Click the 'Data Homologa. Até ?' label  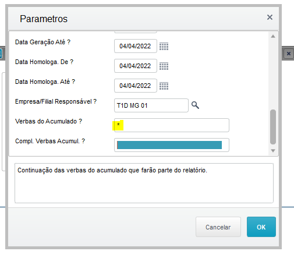[x=45, y=82]
